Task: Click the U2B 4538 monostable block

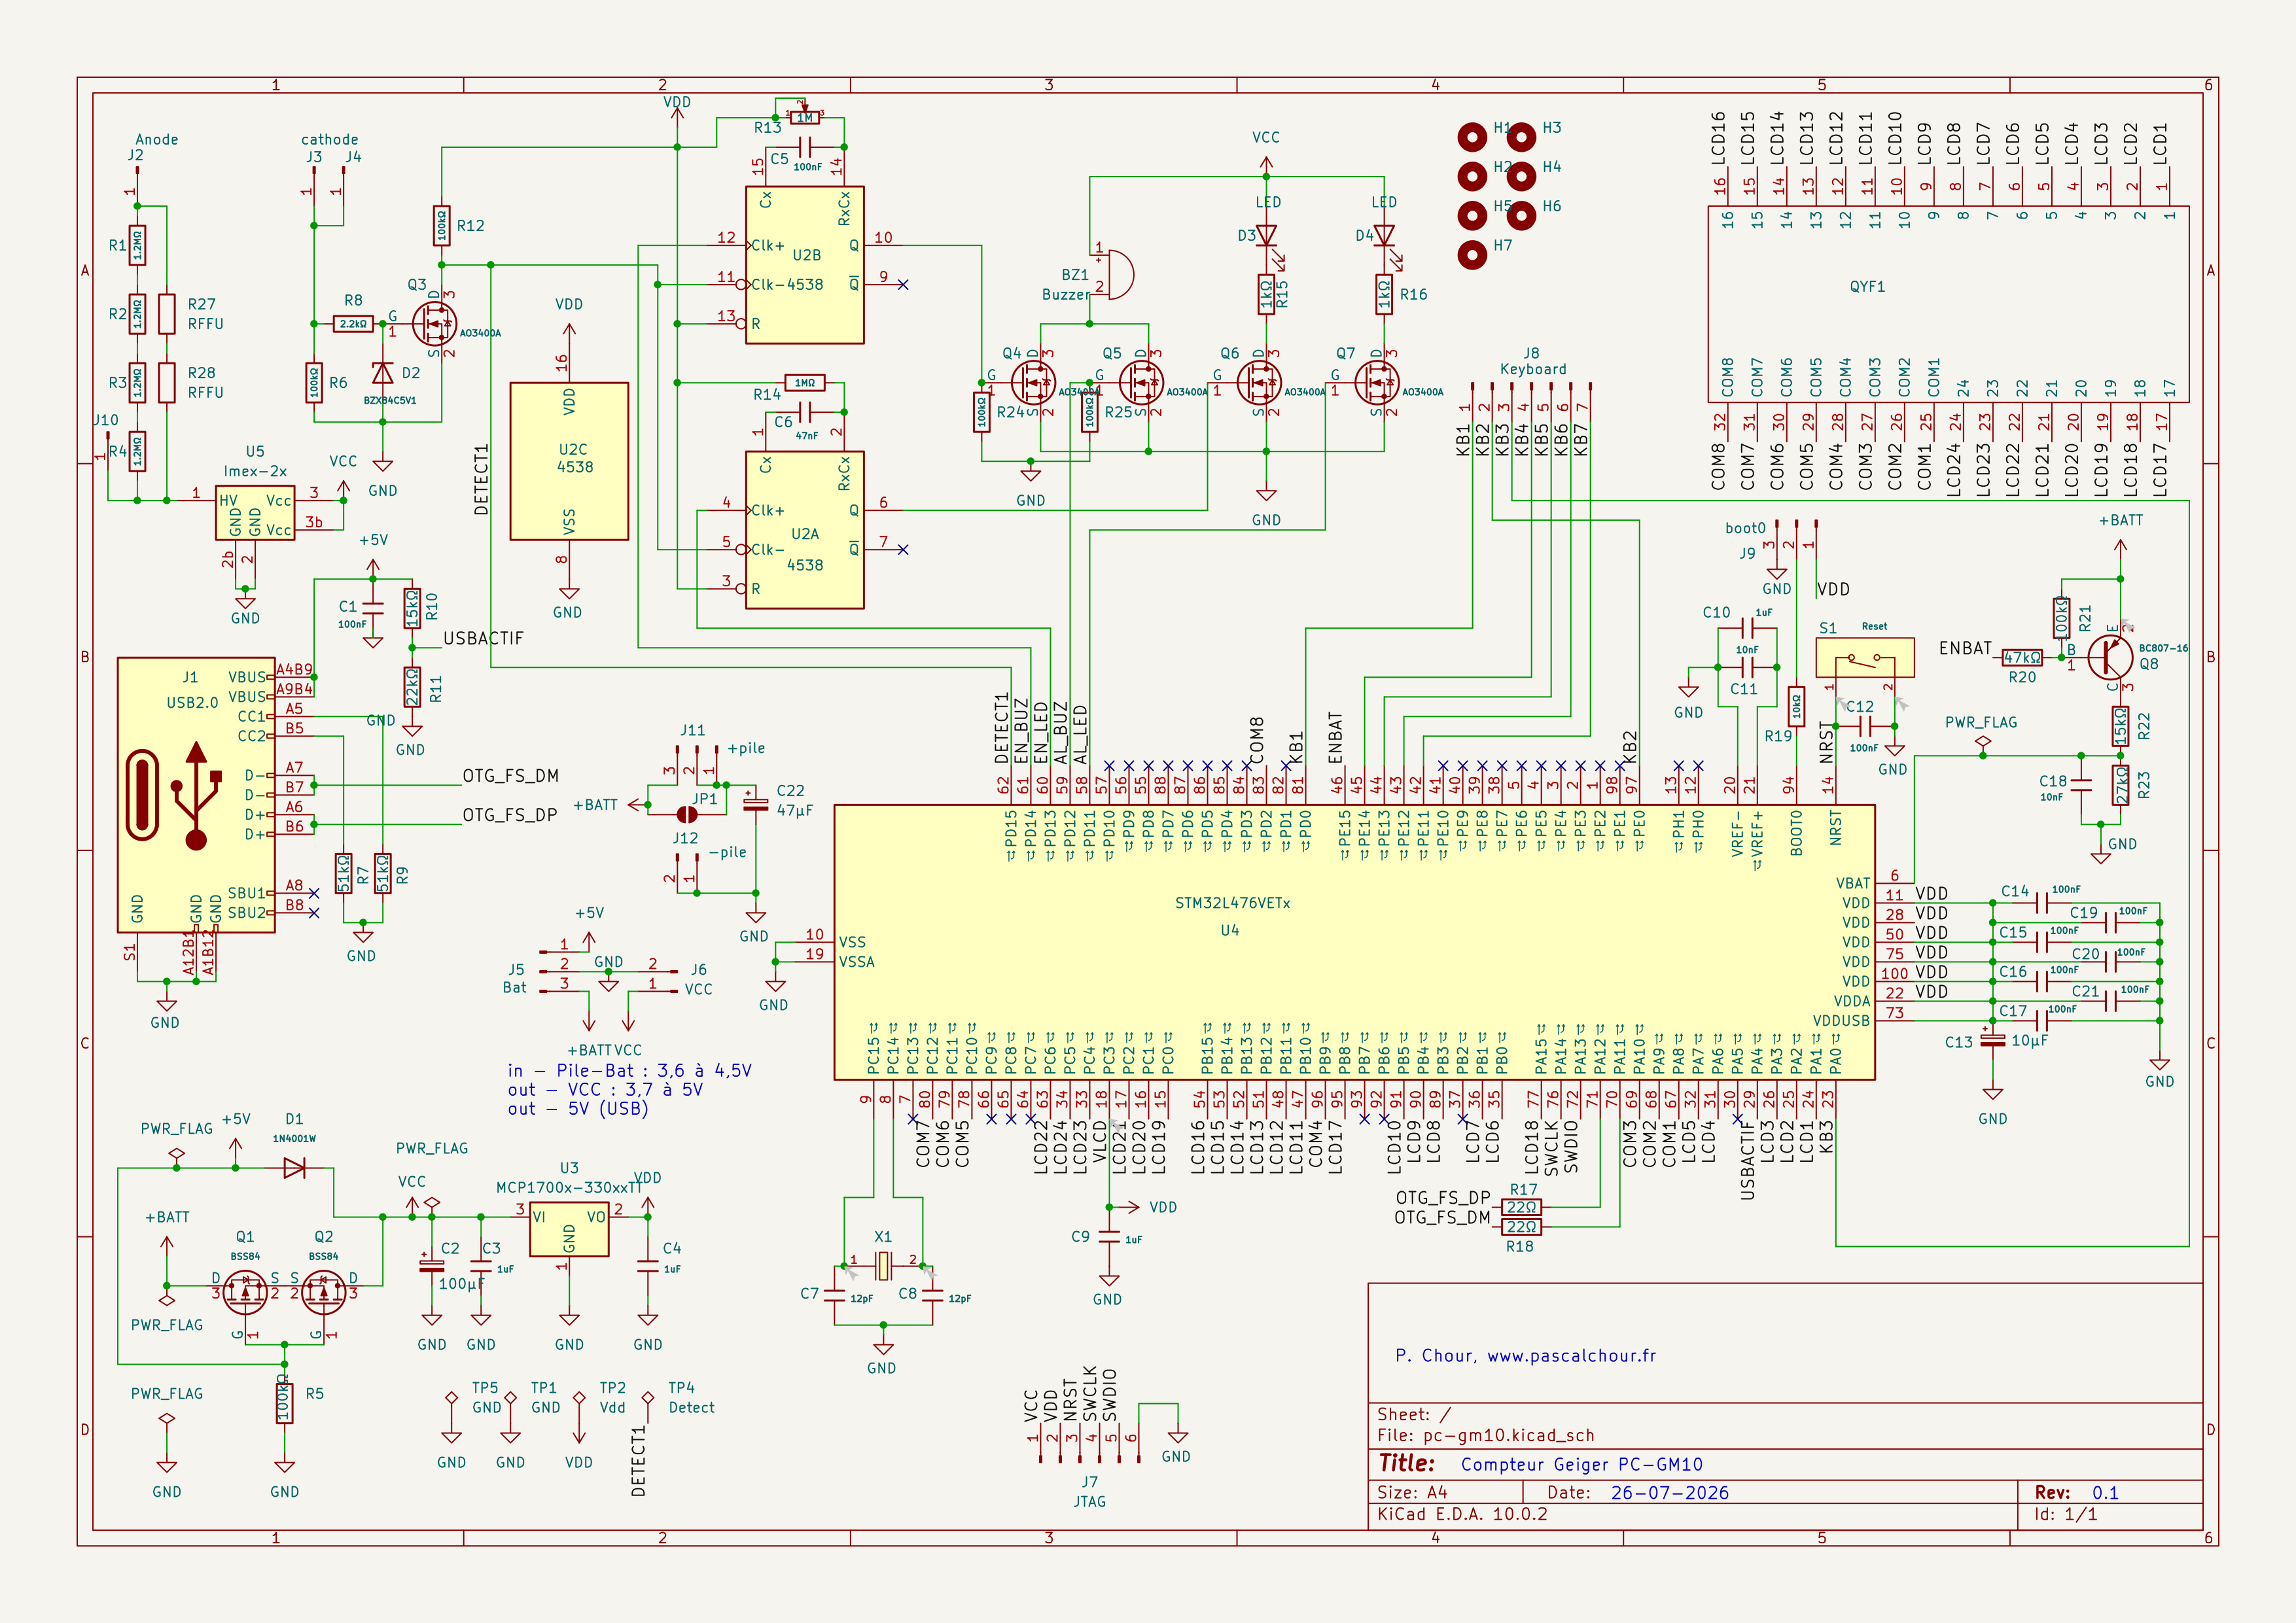Action: [x=805, y=265]
